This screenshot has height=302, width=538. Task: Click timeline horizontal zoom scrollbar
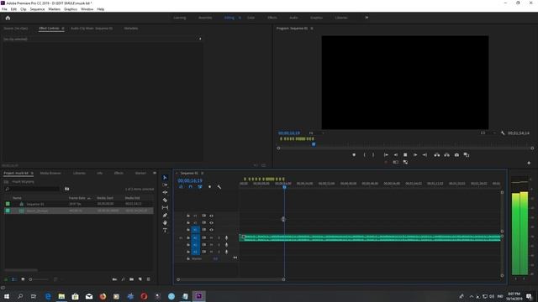click(x=231, y=279)
